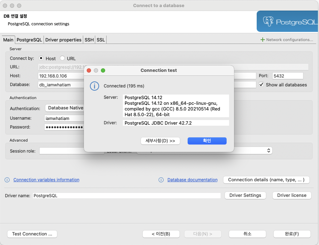Click the green plus Network configurations icon
The image size is (319, 245).
point(263,40)
